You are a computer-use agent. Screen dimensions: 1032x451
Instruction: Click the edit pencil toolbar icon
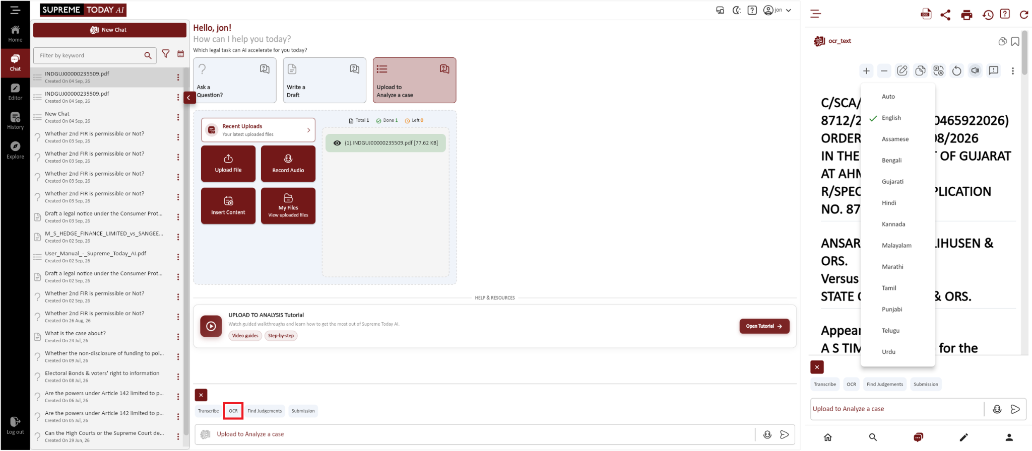click(902, 71)
